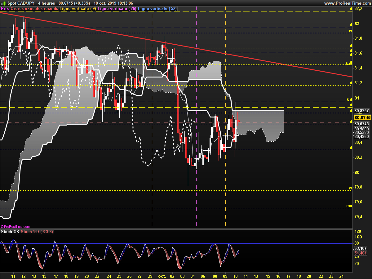
Task: Click the red 54,404 stochastic value tag
Action: click(361, 253)
